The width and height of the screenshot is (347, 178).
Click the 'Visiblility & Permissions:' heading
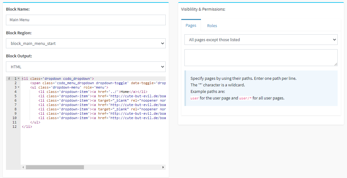click(203, 9)
